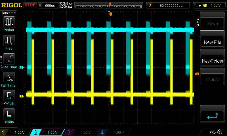Open the trigger level 1.58 V setting
The width and height of the screenshot is (227, 136).
coord(209,5)
